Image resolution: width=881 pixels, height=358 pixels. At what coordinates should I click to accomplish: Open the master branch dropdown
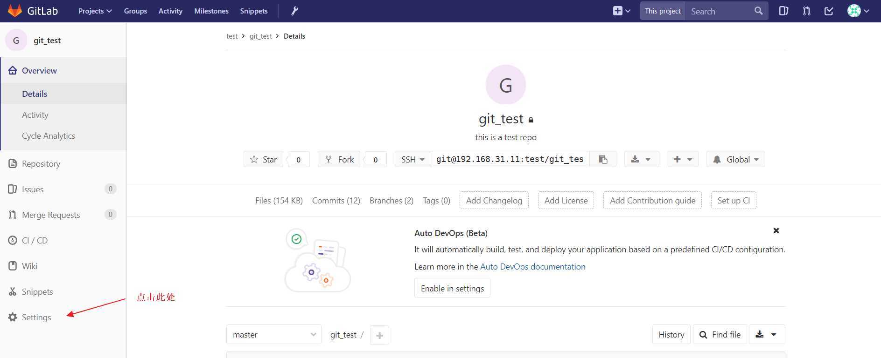[x=274, y=334]
